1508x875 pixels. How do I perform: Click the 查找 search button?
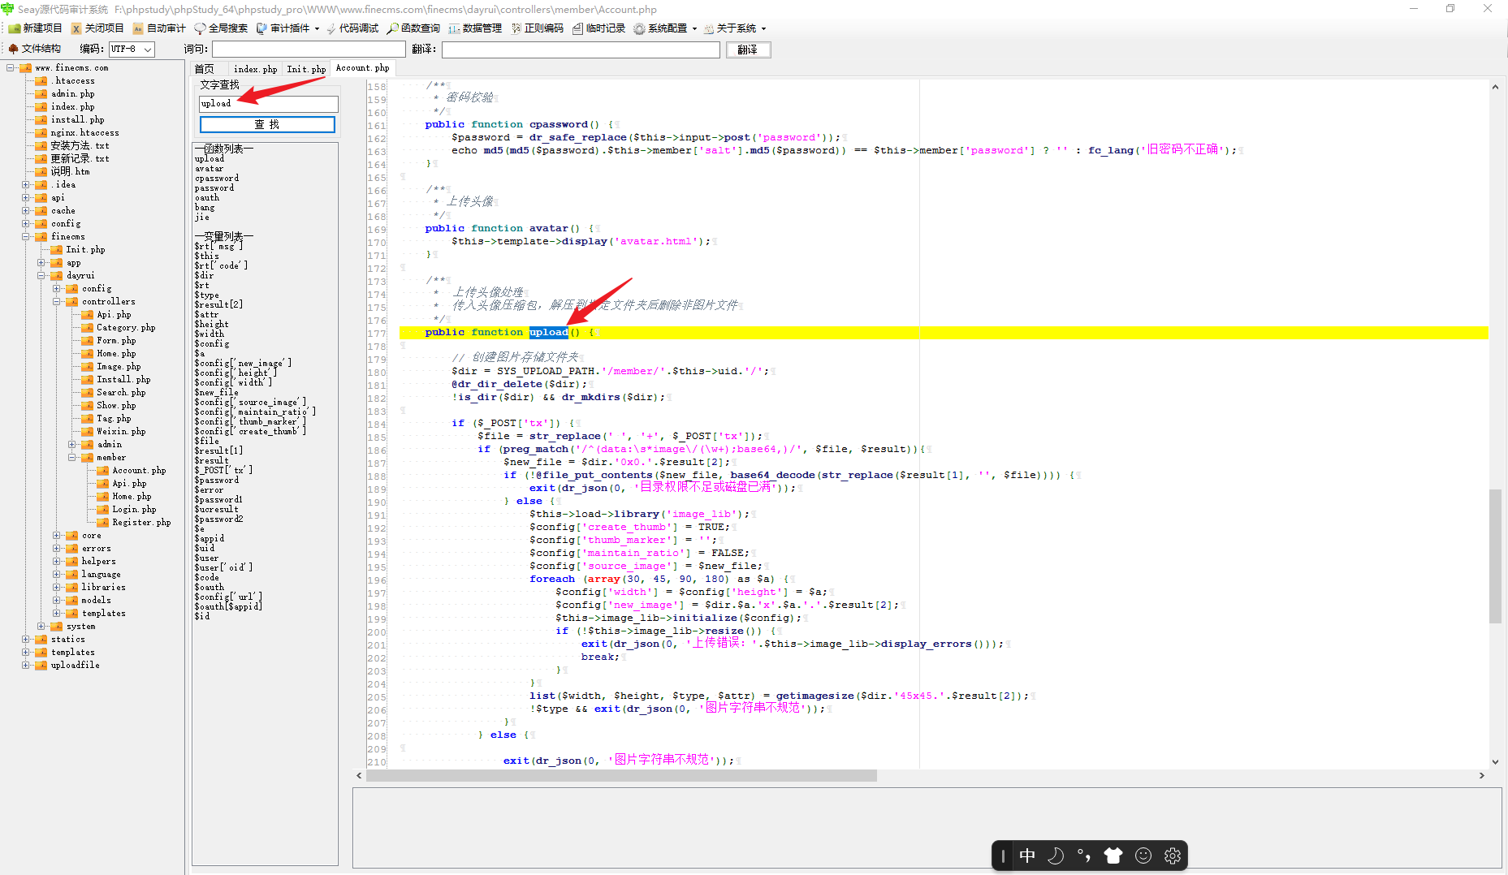click(267, 124)
